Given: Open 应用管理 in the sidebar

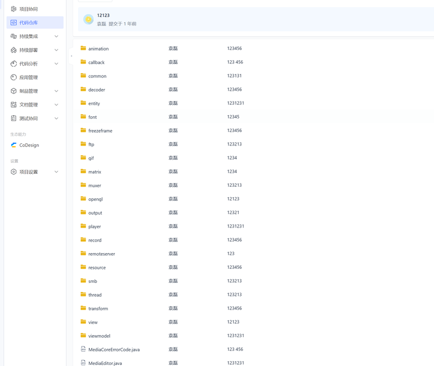Looking at the screenshot, I should 29,77.
